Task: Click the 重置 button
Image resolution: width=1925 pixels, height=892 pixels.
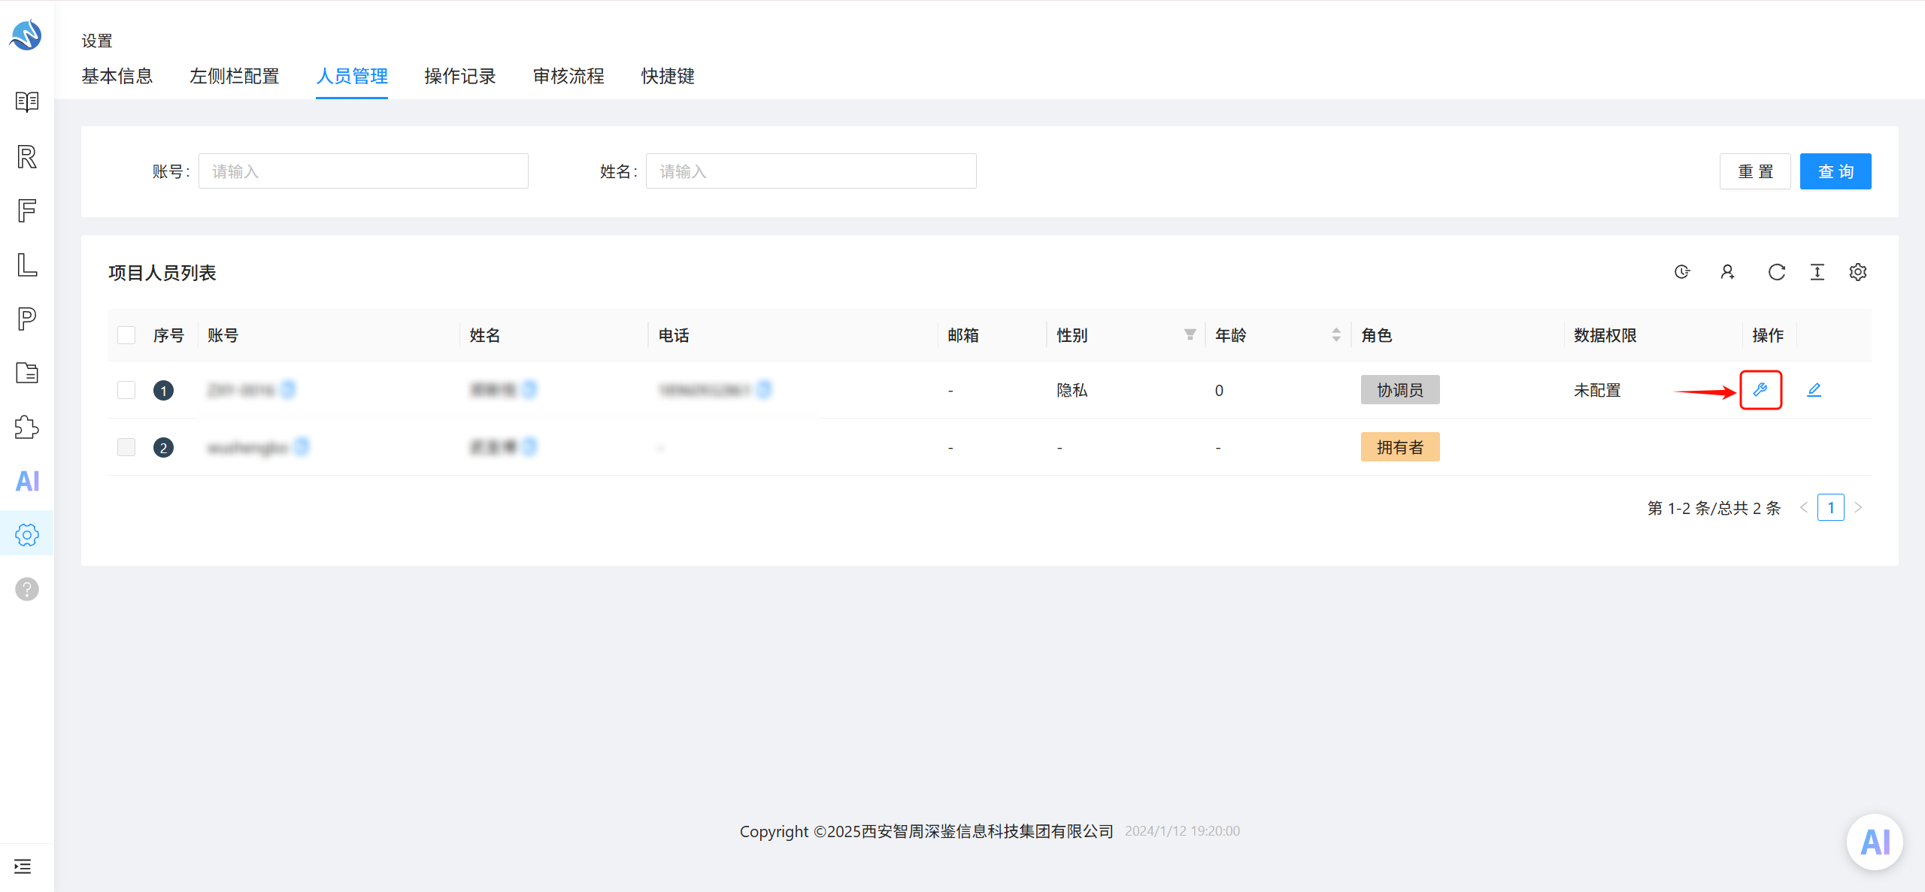Action: click(1755, 171)
